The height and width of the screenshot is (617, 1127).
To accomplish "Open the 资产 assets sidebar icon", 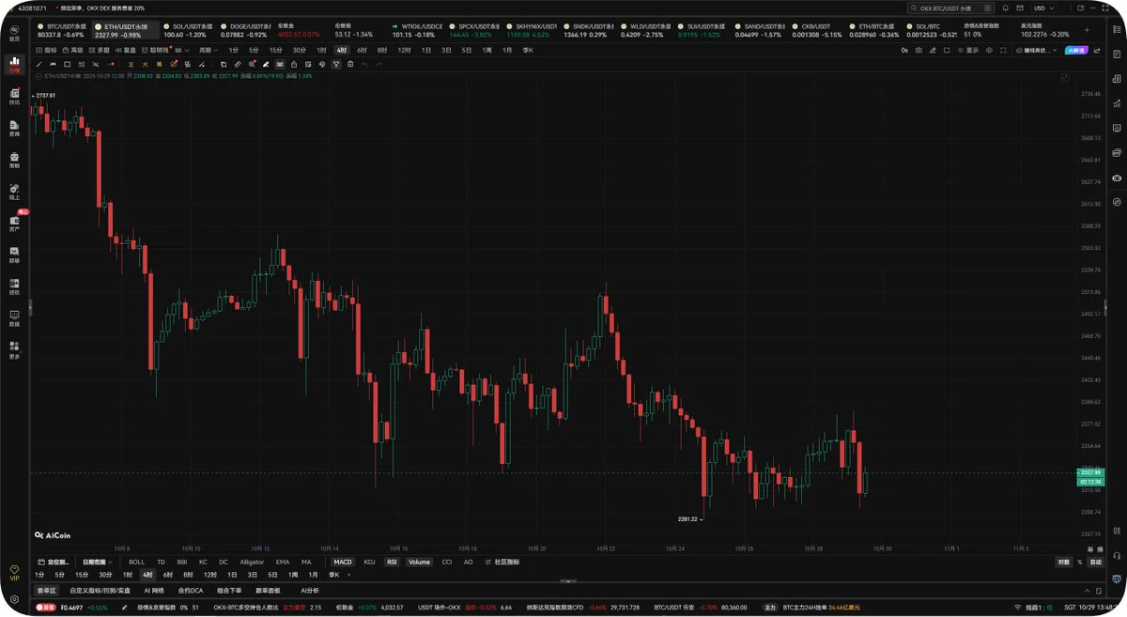I will coord(14,222).
